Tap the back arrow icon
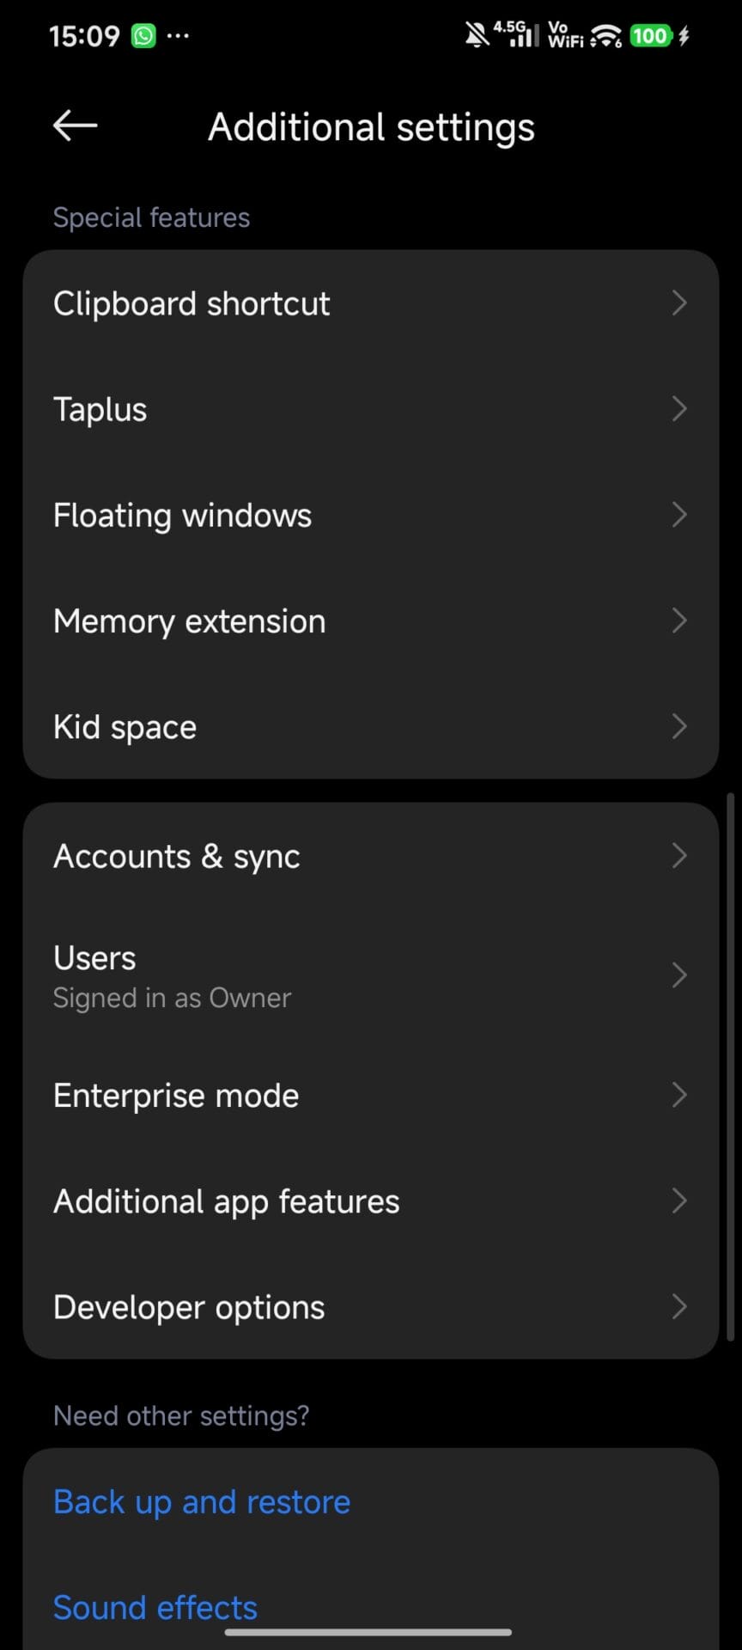Viewport: 742px width, 1650px height. tap(76, 126)
